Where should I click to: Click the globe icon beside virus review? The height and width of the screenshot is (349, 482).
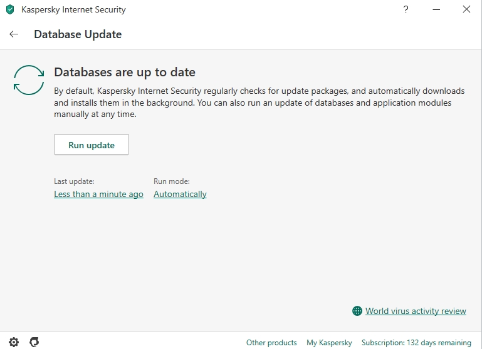point(357,311)
